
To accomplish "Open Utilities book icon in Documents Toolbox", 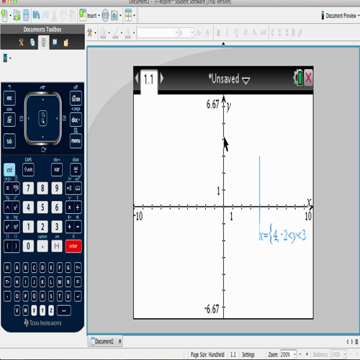I will 55,42.
